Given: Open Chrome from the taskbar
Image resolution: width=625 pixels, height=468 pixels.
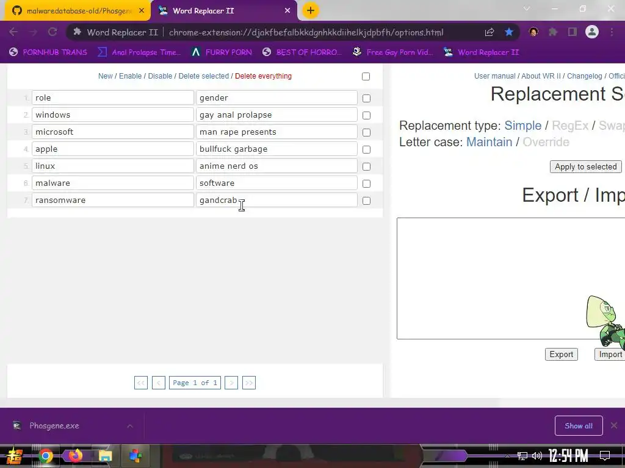Looking at the screenshot, I should pos(45,456).
